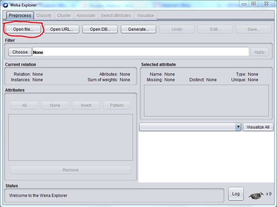This screenshot has height=207, width=277.
Task: Click the Weka Explorer title bar logo
Action: pos(6,5)
